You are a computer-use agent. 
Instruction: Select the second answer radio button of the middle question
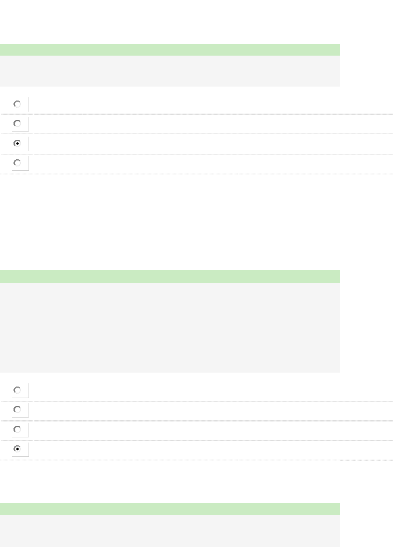17,410
